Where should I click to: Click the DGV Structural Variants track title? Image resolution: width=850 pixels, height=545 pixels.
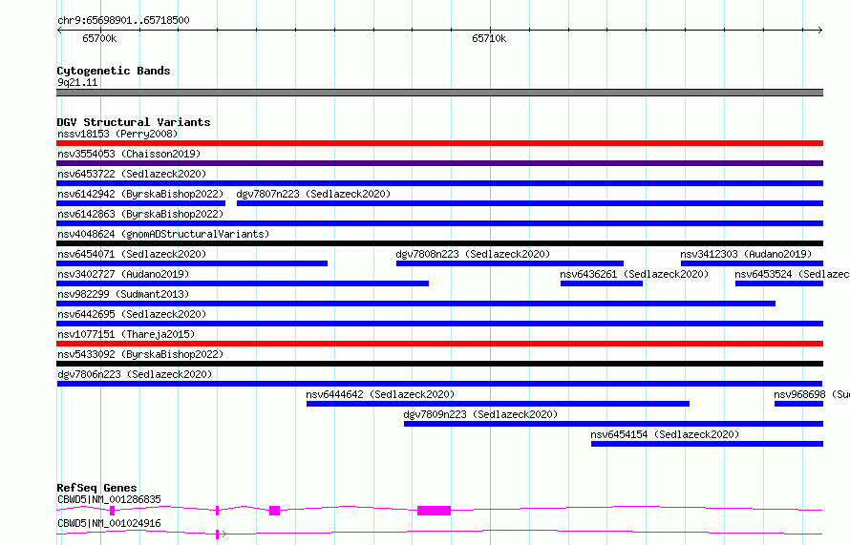134,122
